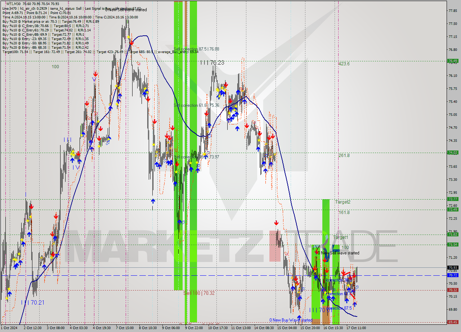The width and height of the screenshot is (461, 332).
Task: Click the 16 Oct 15:30 time label
Action: pos(334,328)
